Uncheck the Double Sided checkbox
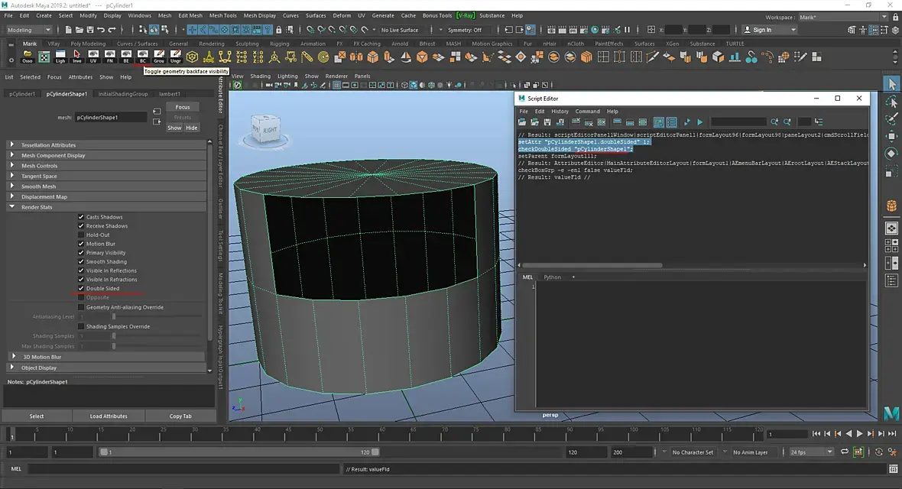 pos(81,288)
